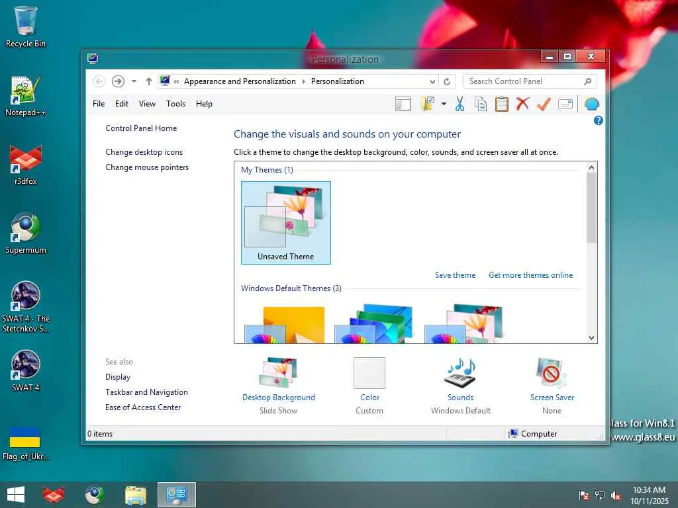
Task: Select the Flag_of_Ukr... desktop file
Action: (25, 443)
